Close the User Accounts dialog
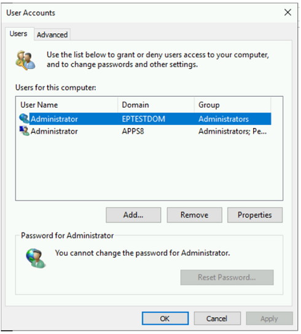The width and height of the screenshot is (301, 334). (x=287, y=12)
